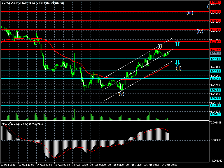Click the 1.16669 cyan support price tag
Image resolution: width=224 pixels, height=168 pixels.
tap(216, 90)
